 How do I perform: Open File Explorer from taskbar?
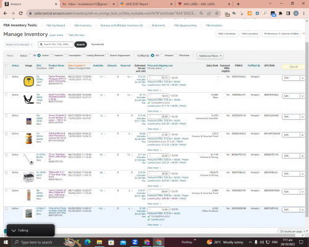point(99,242)
